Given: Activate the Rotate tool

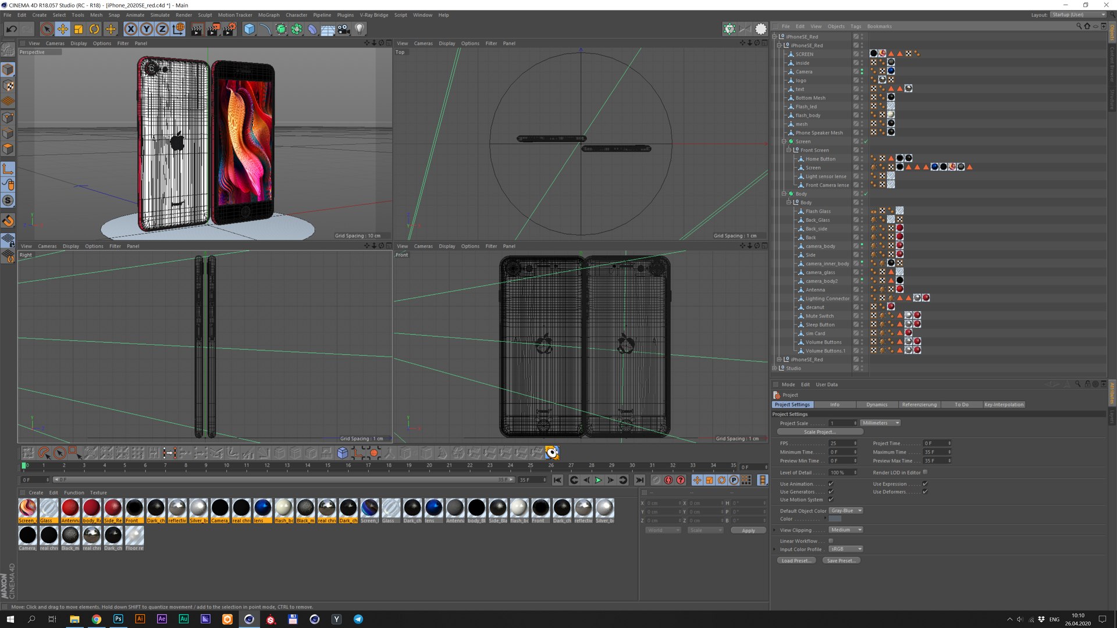Looking at the screenshot, I should coord(94,28).
